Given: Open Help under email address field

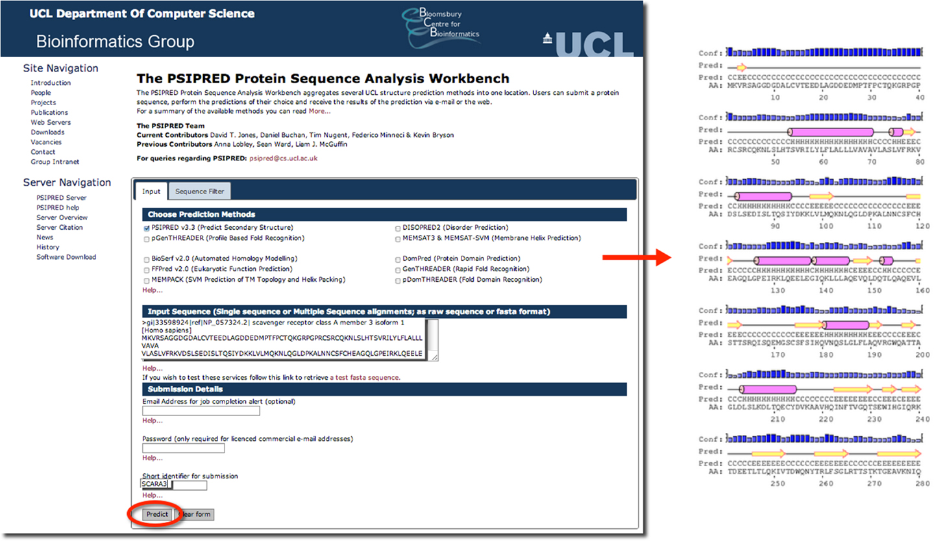Looking at the screenshot, I should point(153,420).
